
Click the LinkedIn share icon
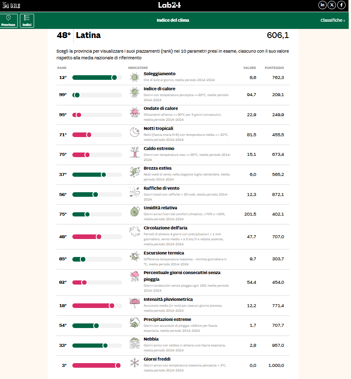pos(322,5)
